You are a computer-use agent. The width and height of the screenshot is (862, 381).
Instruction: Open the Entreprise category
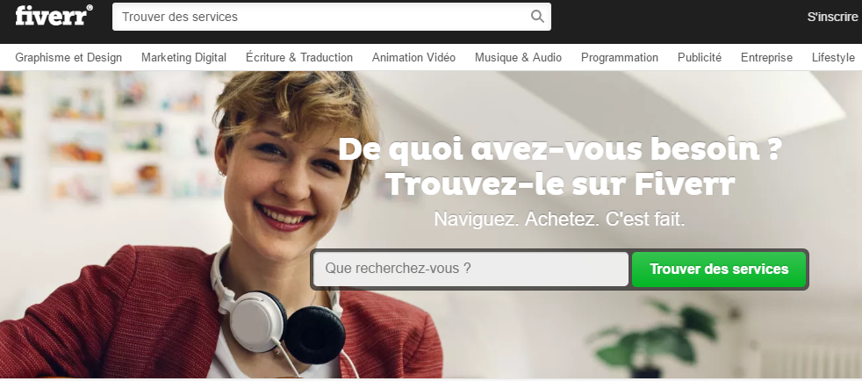click(766, 57)
